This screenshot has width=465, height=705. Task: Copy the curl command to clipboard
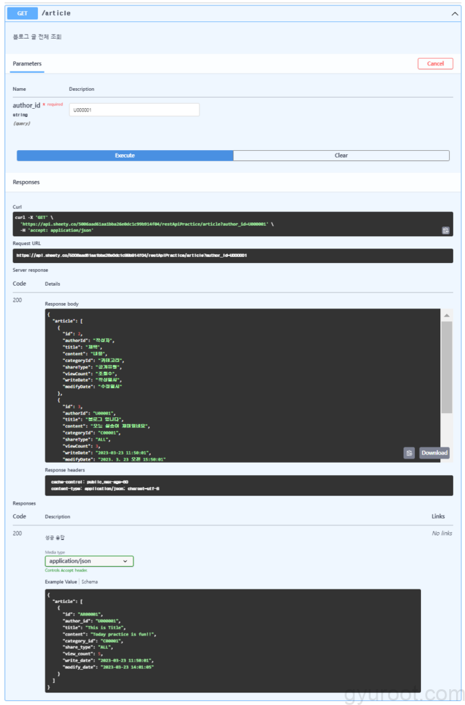point(445,231)
